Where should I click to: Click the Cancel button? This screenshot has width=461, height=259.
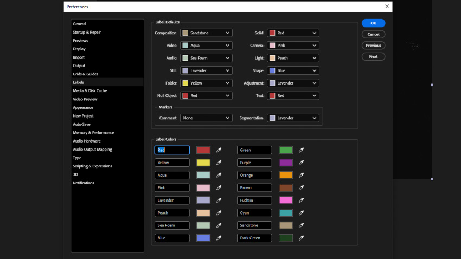(373, 34)
